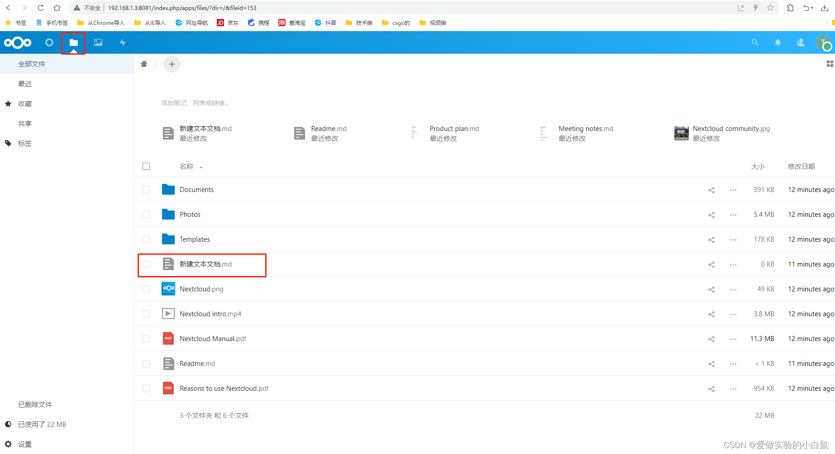Open more actions menu for Readme.md
The width and height of the screenshot is (835, 454).
pos(733,364)
